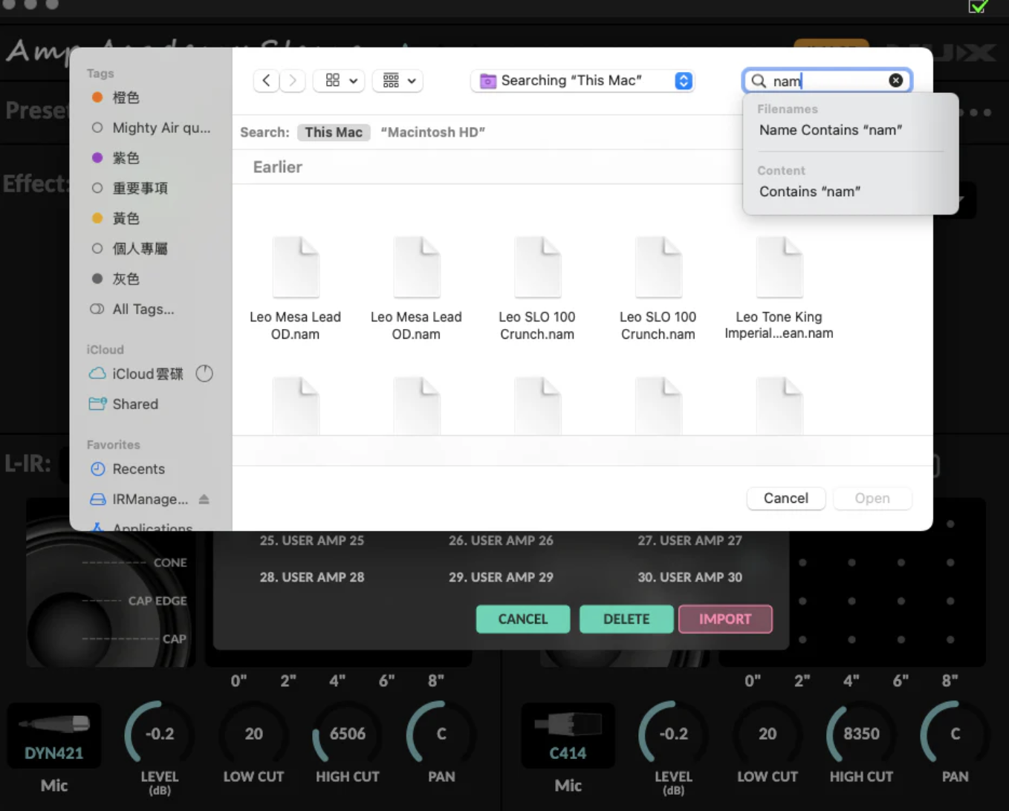Choose content Contains "nam" suggestion

point(809,192)
